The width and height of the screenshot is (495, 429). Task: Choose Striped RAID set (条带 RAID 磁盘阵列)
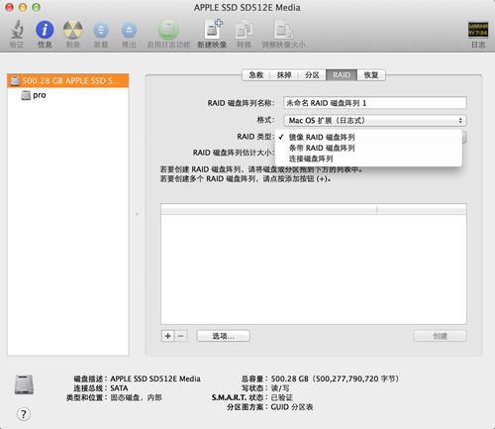click(368, 148)
